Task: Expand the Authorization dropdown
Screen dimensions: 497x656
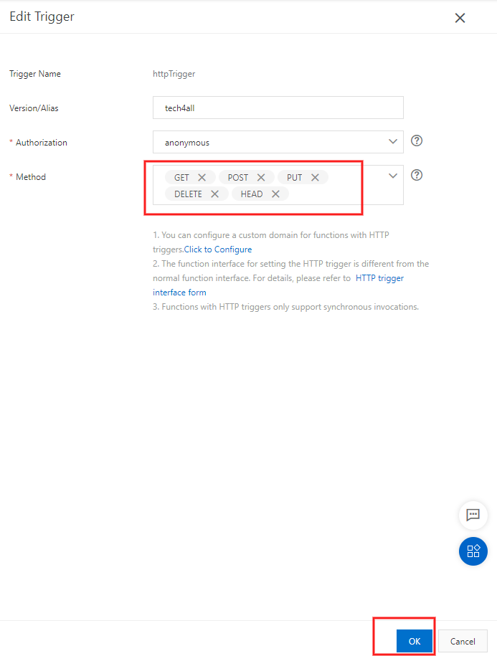Action: coord(392,141)
